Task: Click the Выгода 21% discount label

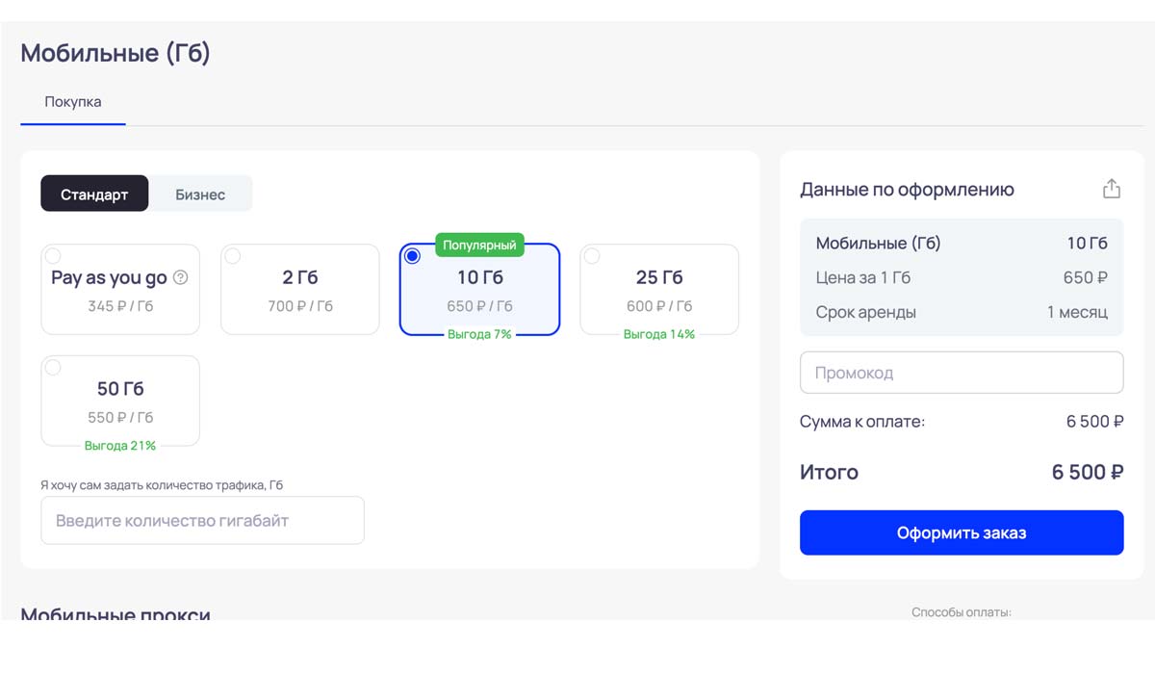Action: coord(120,446)
